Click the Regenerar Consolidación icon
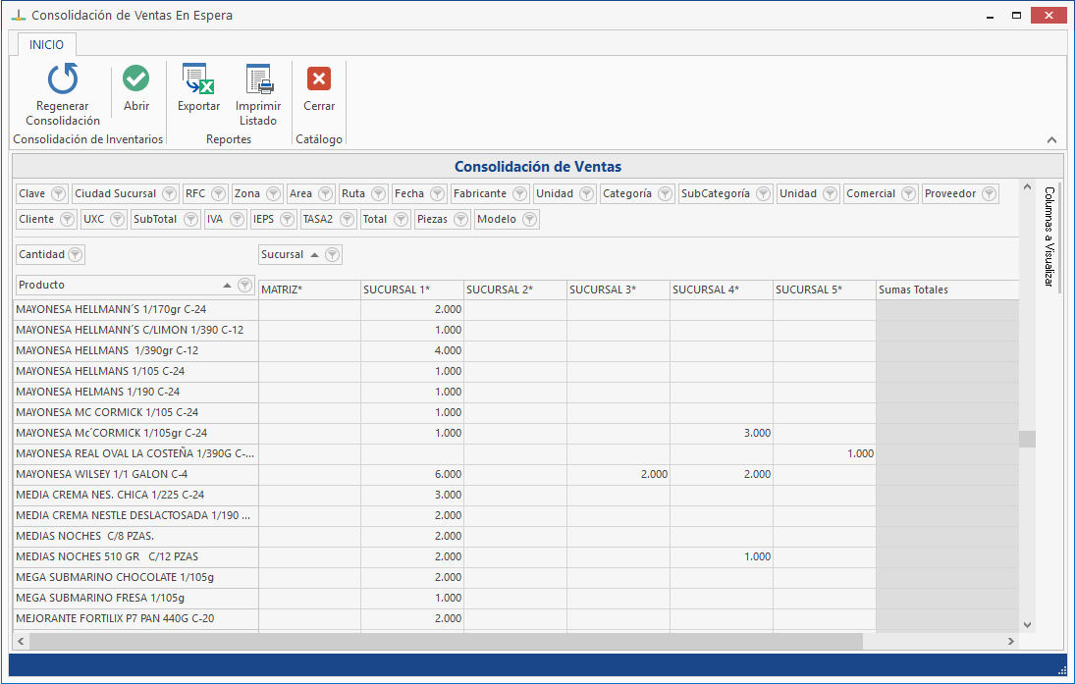Image resolution: width=1075 pixels, height=684 pixels. (63, 79)
